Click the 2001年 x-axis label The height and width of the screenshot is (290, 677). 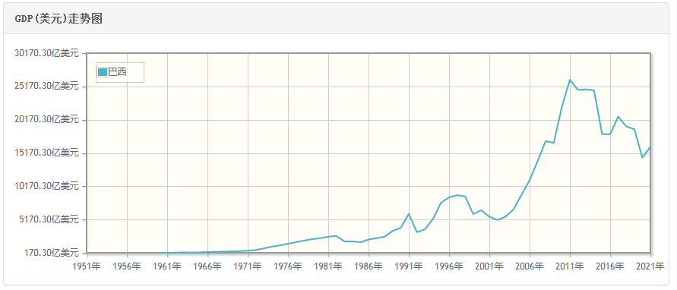[489, 266]
